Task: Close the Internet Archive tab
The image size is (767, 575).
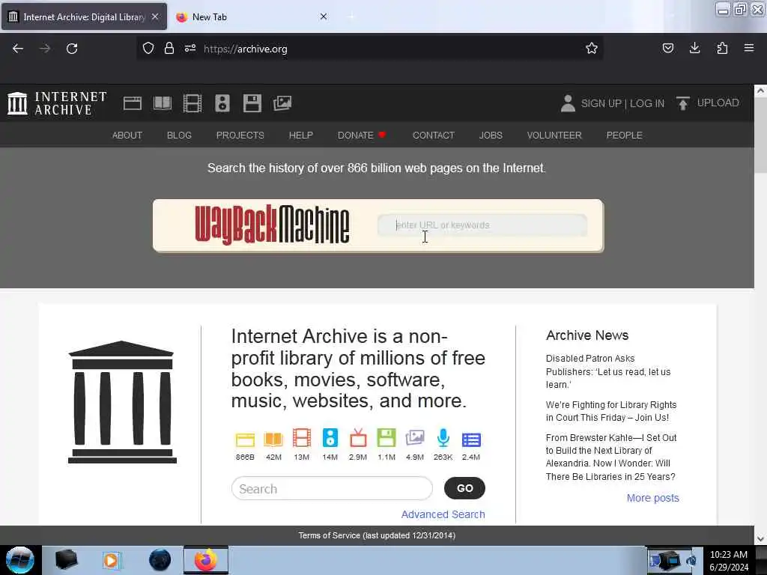Action: (x=155, y=16)
